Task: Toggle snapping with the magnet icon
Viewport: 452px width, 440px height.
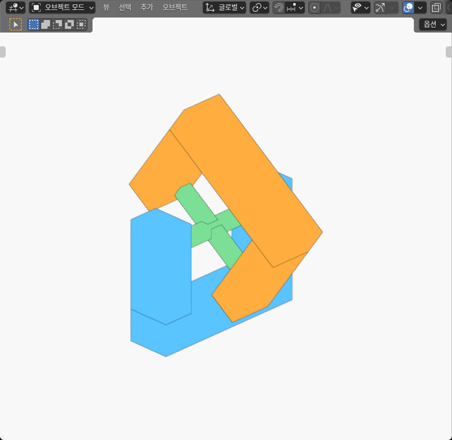Action: (x=278, y=8)
